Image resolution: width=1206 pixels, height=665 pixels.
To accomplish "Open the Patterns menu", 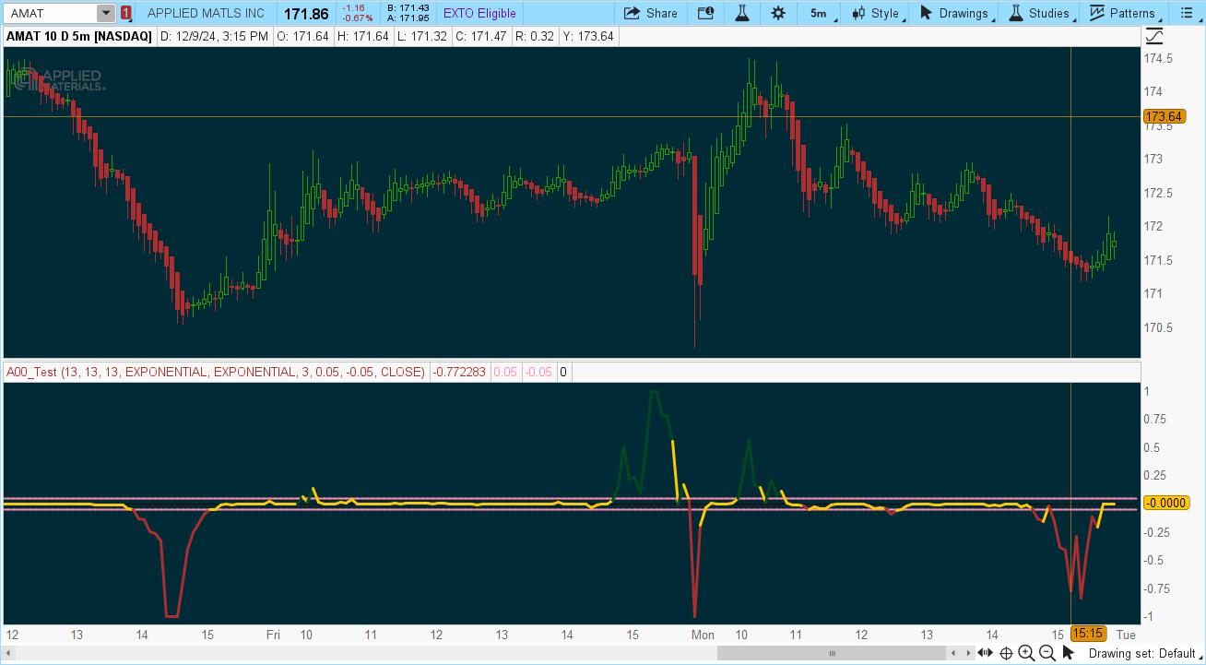I will pyautogui.click(x=1123, y=13).
